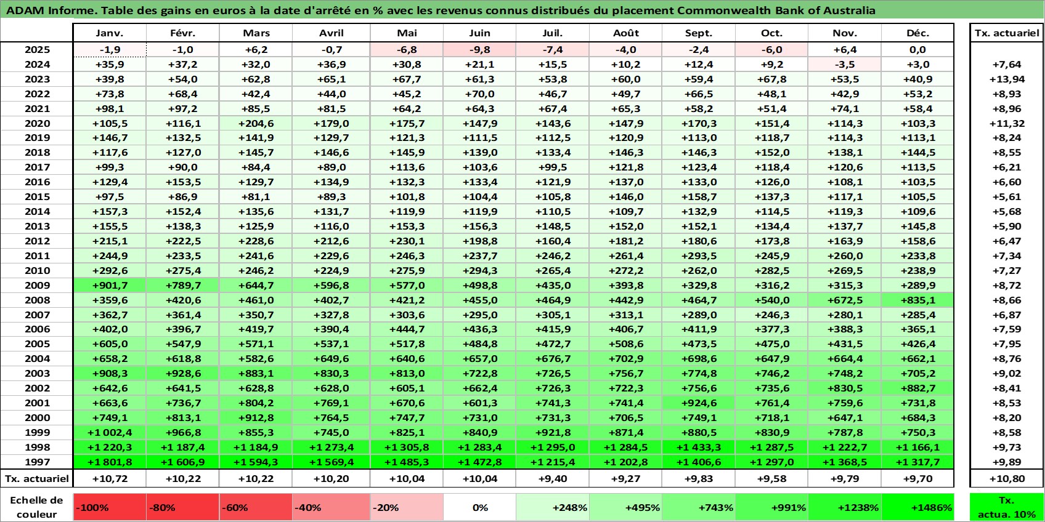This screenshot has width=1045, height=522.
Task: Select the 2025 row label
Action: (x=37, y=50)
